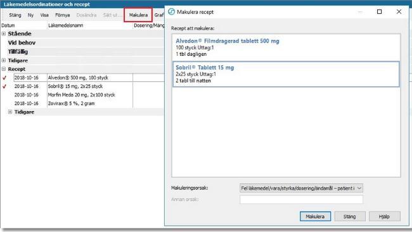The image size is (412, 232).
Task: Expand the Tidigare subgroup under Recept
Action: [10, 112]
